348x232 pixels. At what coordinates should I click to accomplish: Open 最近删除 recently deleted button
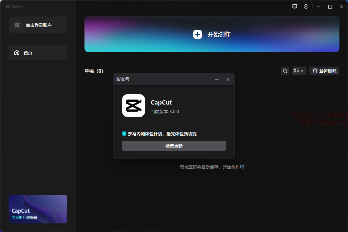[324, 71]
